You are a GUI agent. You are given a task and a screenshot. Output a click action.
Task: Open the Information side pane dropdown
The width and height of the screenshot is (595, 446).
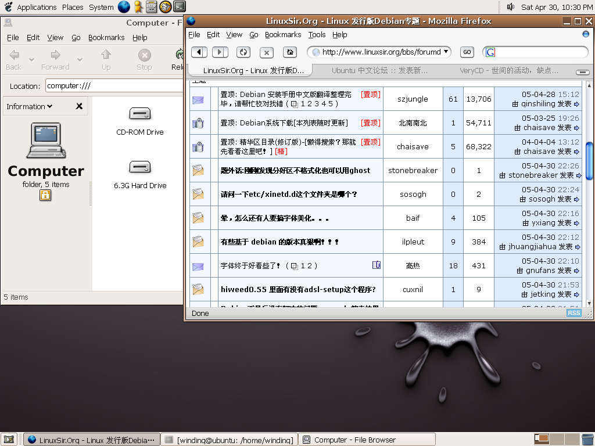[x=29, y=107]
